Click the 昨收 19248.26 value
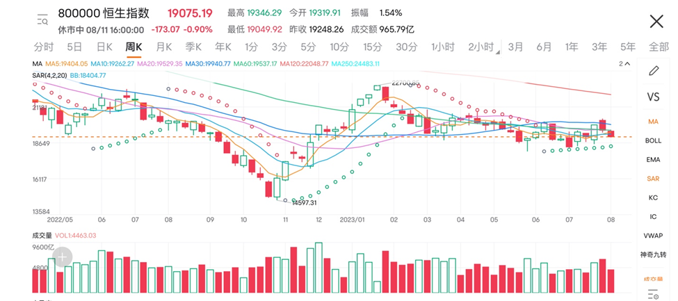 (316, 29)
